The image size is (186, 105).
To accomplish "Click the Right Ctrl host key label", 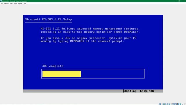I will tap(184, 104).
